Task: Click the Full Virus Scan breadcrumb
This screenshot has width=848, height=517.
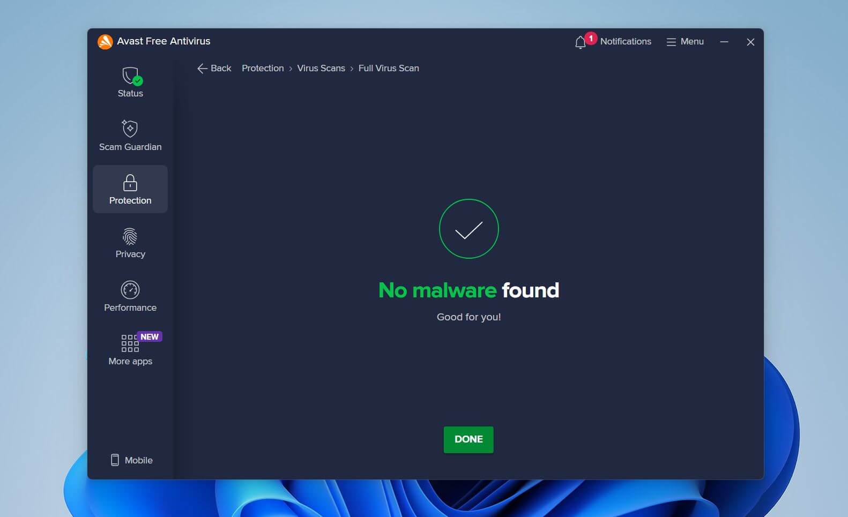Action: pyautogui.click(x=389, y=69)
